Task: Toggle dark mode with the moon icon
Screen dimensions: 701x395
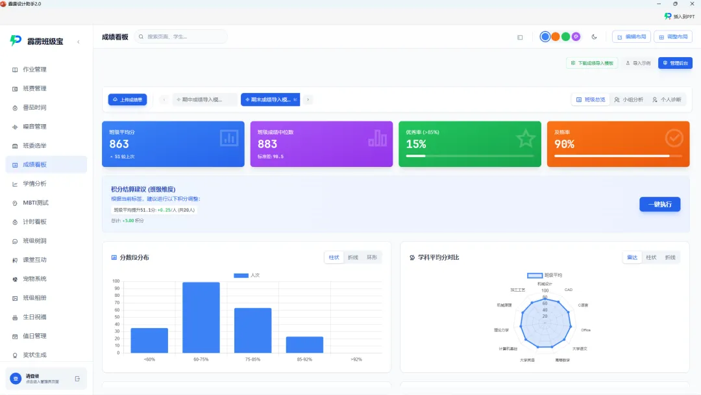Action: coord(594,36)
